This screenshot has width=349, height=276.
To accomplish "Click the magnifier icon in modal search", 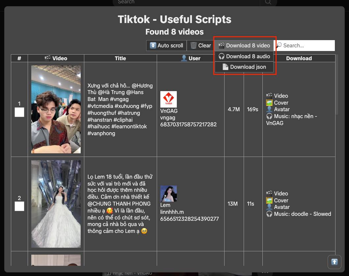I will (x=279, y=45).
